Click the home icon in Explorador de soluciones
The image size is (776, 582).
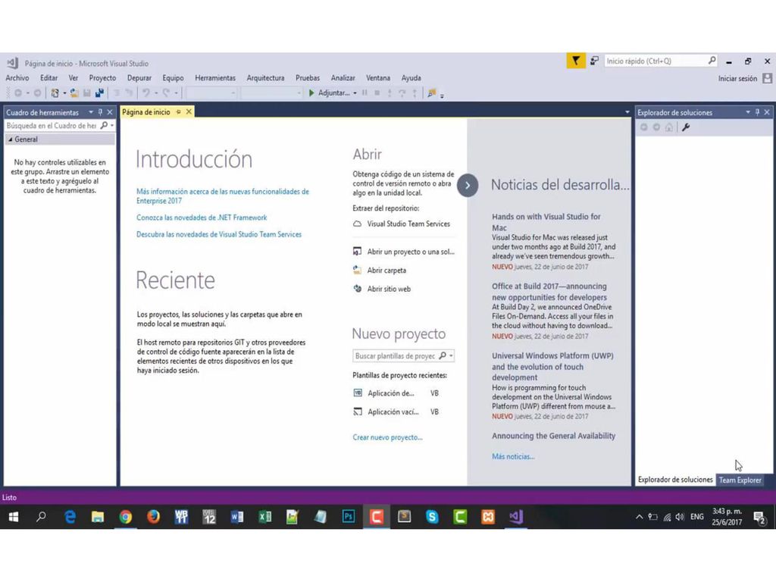click(x=669, y=127)
